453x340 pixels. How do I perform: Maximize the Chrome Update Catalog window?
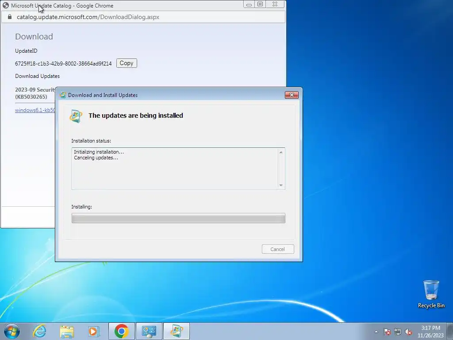(x=260, y=4)
